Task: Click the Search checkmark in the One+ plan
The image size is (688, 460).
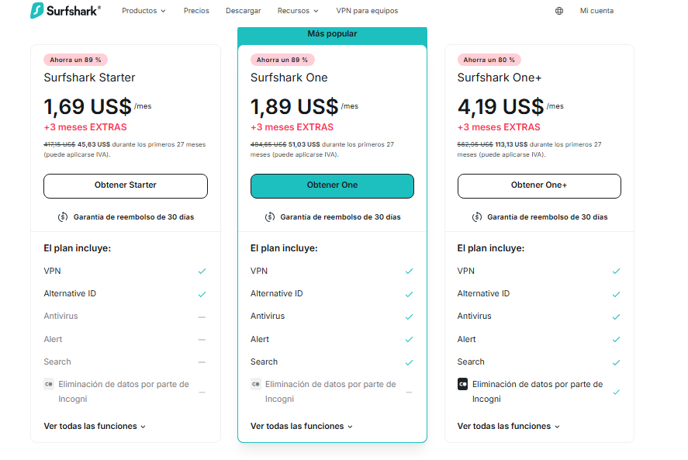Action: pos(616,362)
